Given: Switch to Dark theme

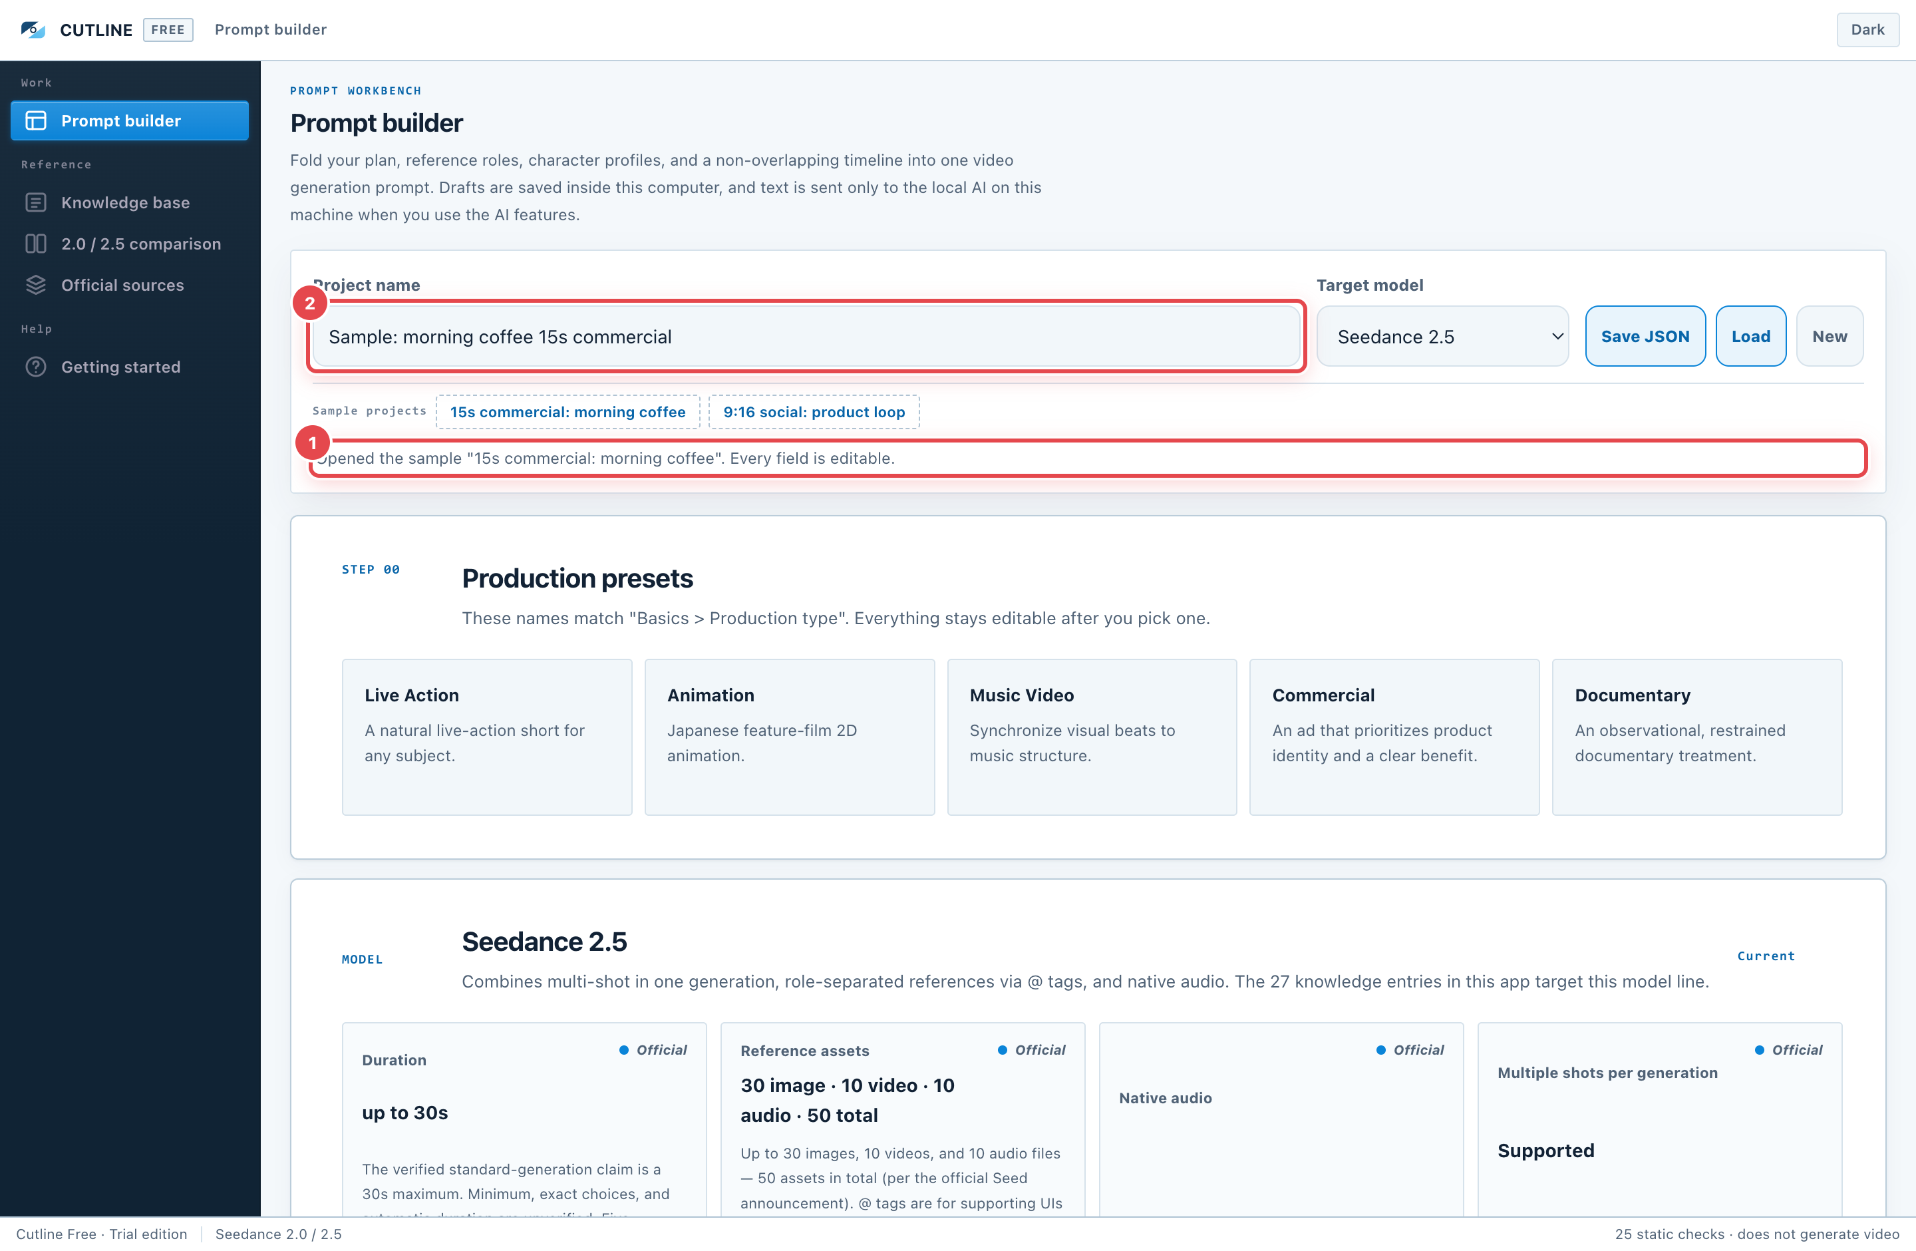Looking at the screenshot, I should (1867, 30).
